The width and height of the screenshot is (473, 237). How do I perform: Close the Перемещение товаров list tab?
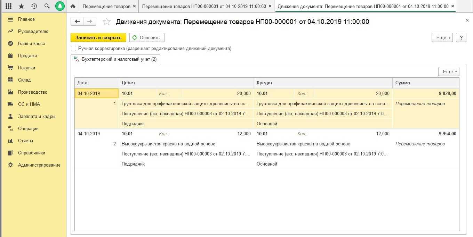134,6
